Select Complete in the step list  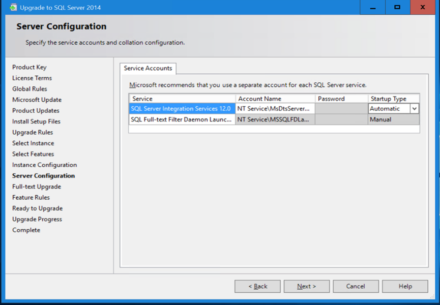pyautogui.click(x=26, y=230)
